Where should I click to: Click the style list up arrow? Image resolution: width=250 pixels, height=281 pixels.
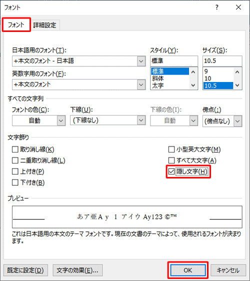(193, 72)
